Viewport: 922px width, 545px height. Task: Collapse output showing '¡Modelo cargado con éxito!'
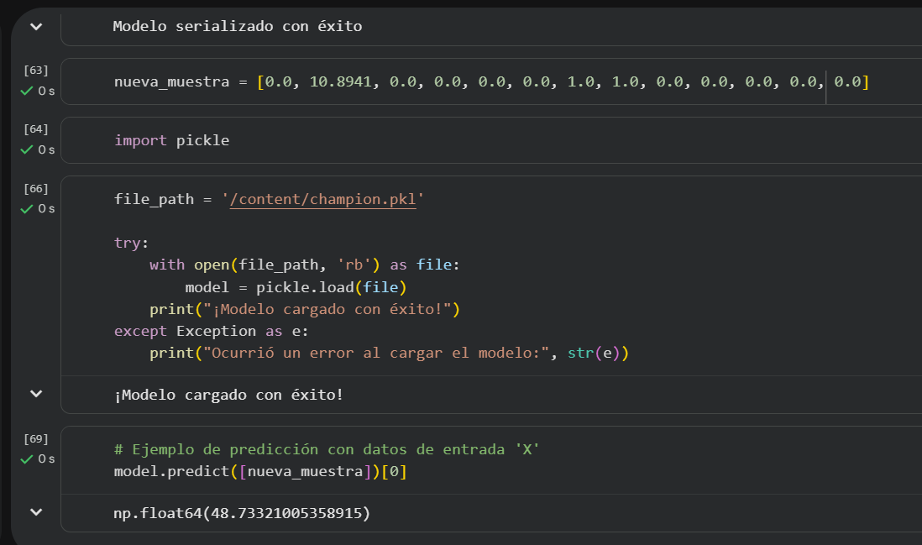coord(36,394)
